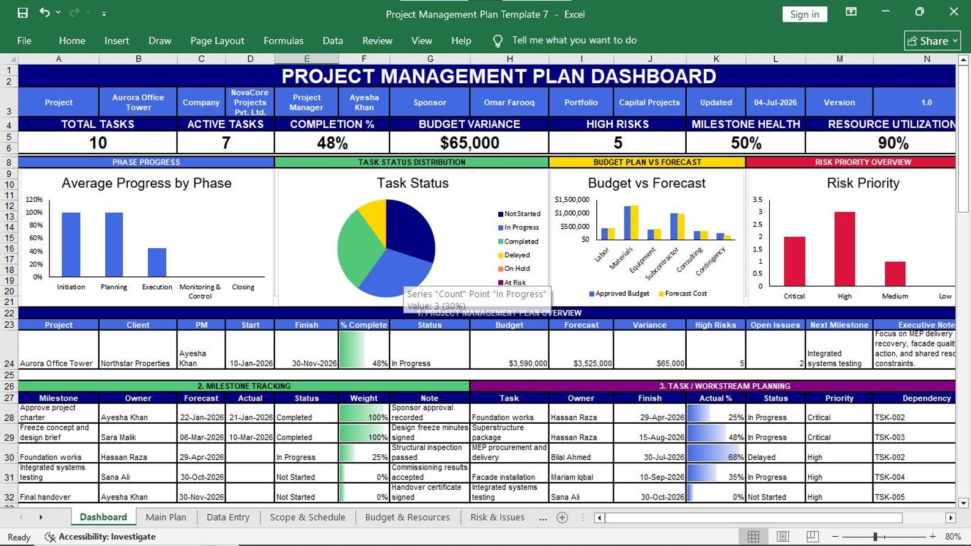Click the Undo arrow icon
Image resolution: width=971 pixels, height=546 pixels.
click(x=45, y=13)
